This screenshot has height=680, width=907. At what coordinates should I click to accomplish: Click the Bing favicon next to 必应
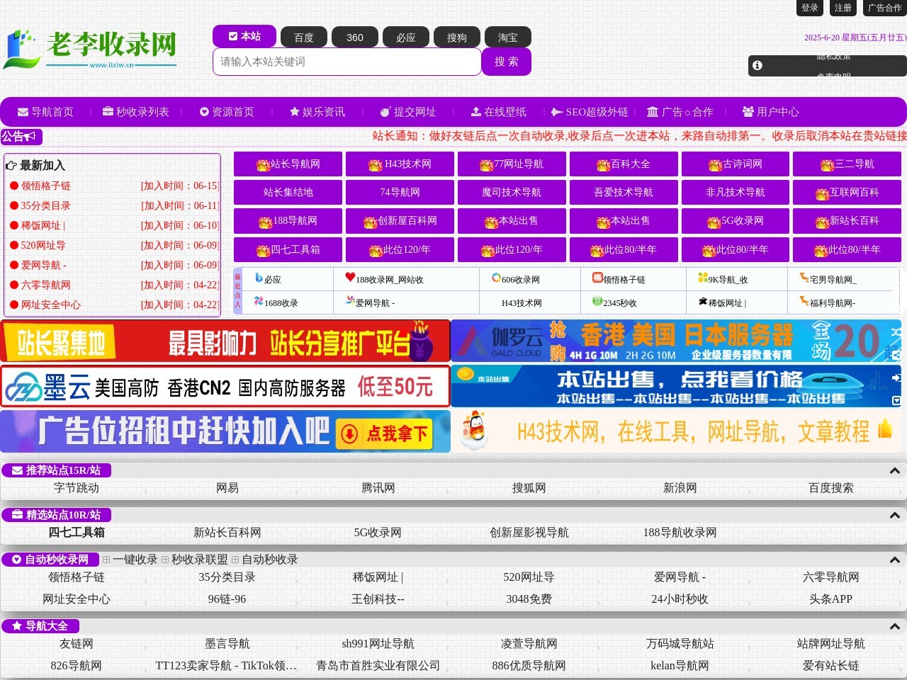coord(259,278)
